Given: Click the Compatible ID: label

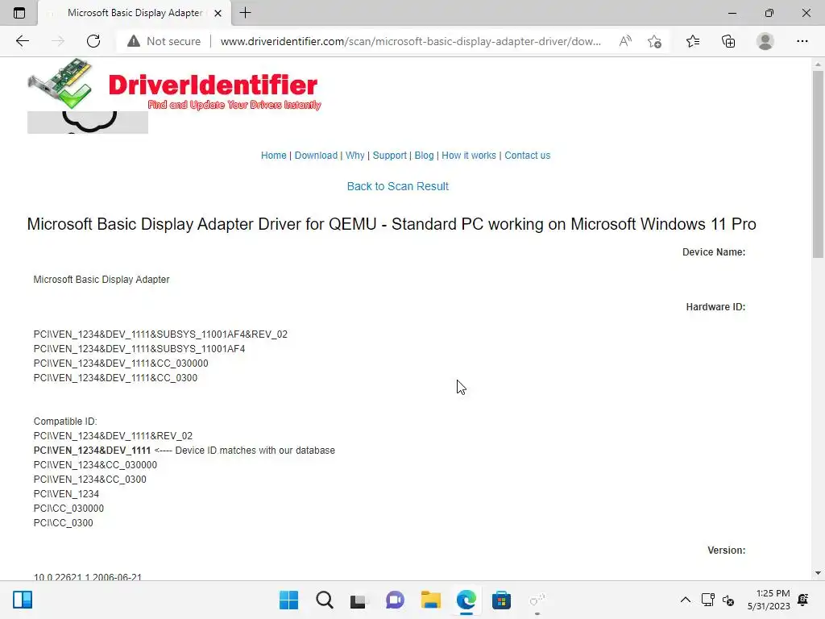Looking at the screenshot, I should click(65, 421).
